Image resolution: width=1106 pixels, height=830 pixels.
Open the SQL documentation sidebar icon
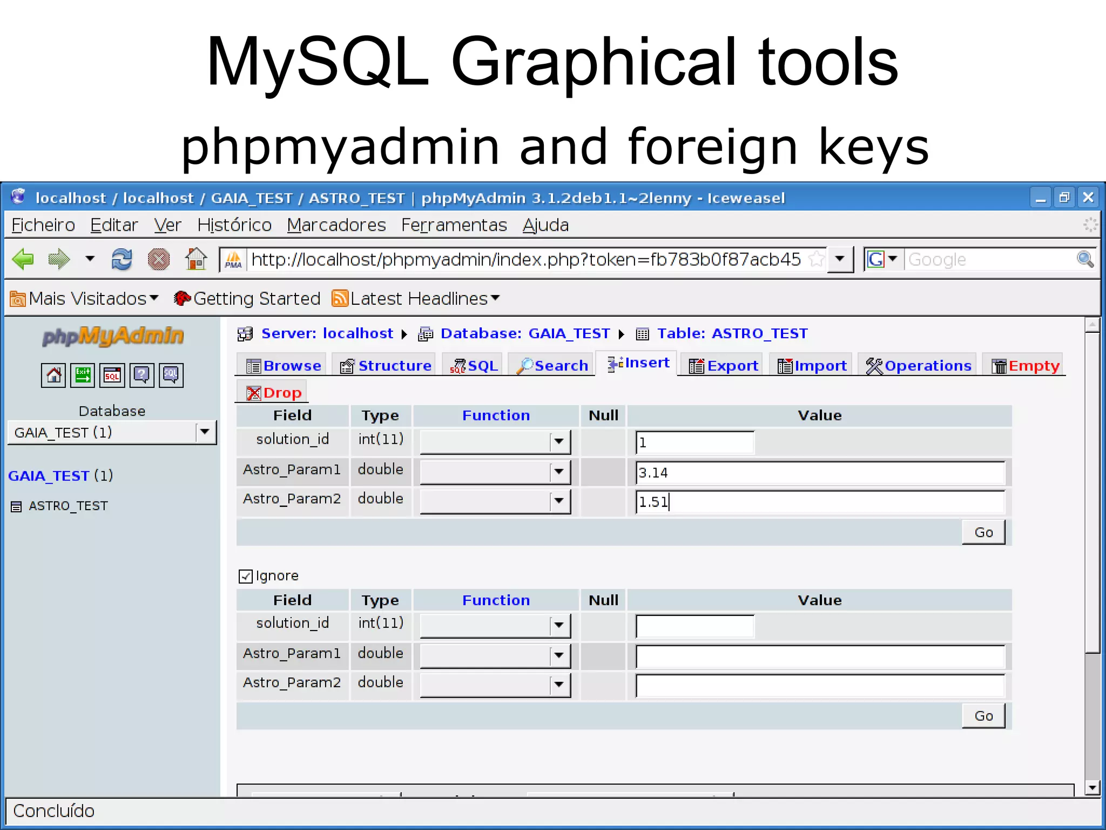coord(171,375)
